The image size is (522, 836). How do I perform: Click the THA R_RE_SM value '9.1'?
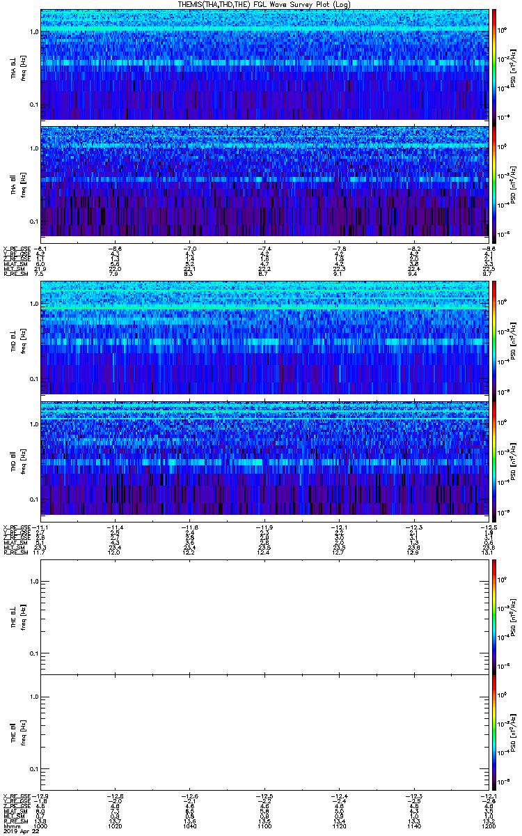(338, 274)
